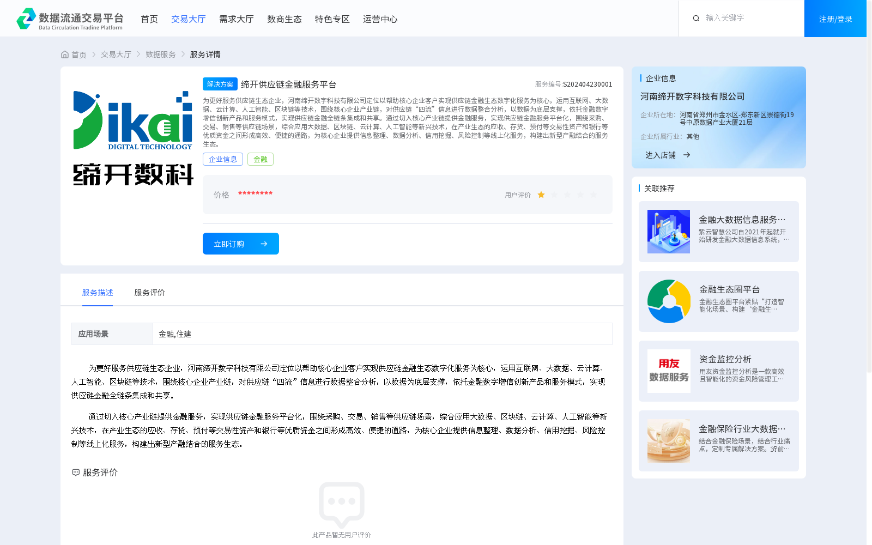Go to 首页 breadcrumb link
Screen dimensions: 872x545
click(79, 55)
